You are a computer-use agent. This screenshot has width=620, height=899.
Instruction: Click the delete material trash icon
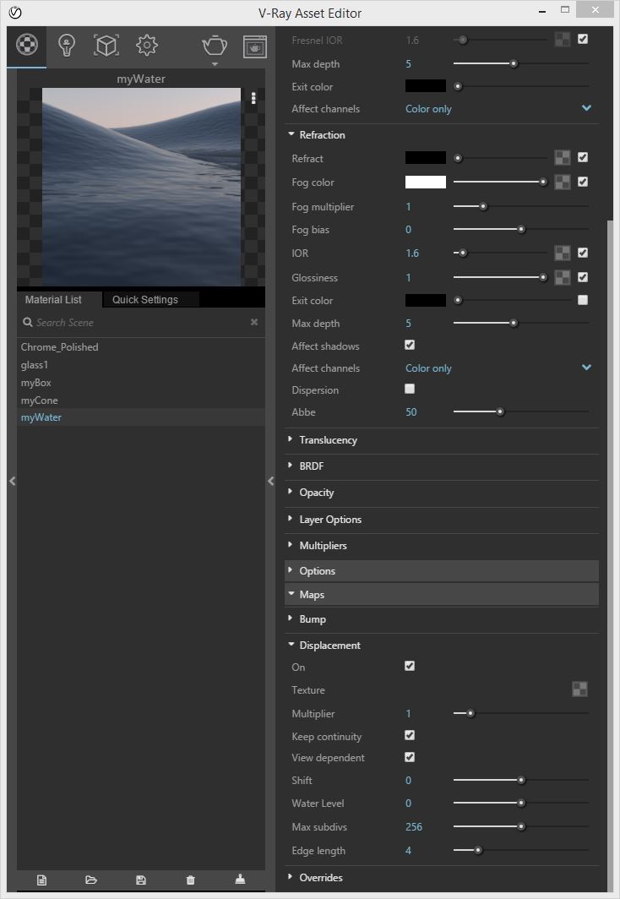click(x=190, y=880)
